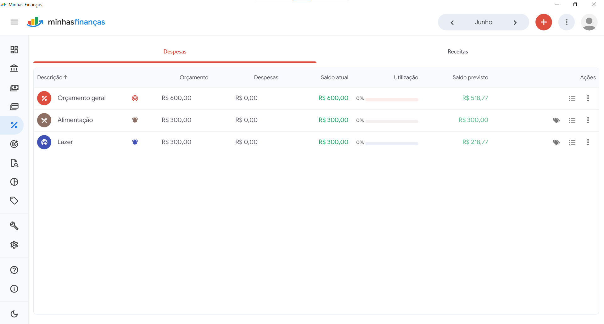The image size is (604, 324).
Task: Switch to the Receitas tab
Action: [458, 52]
